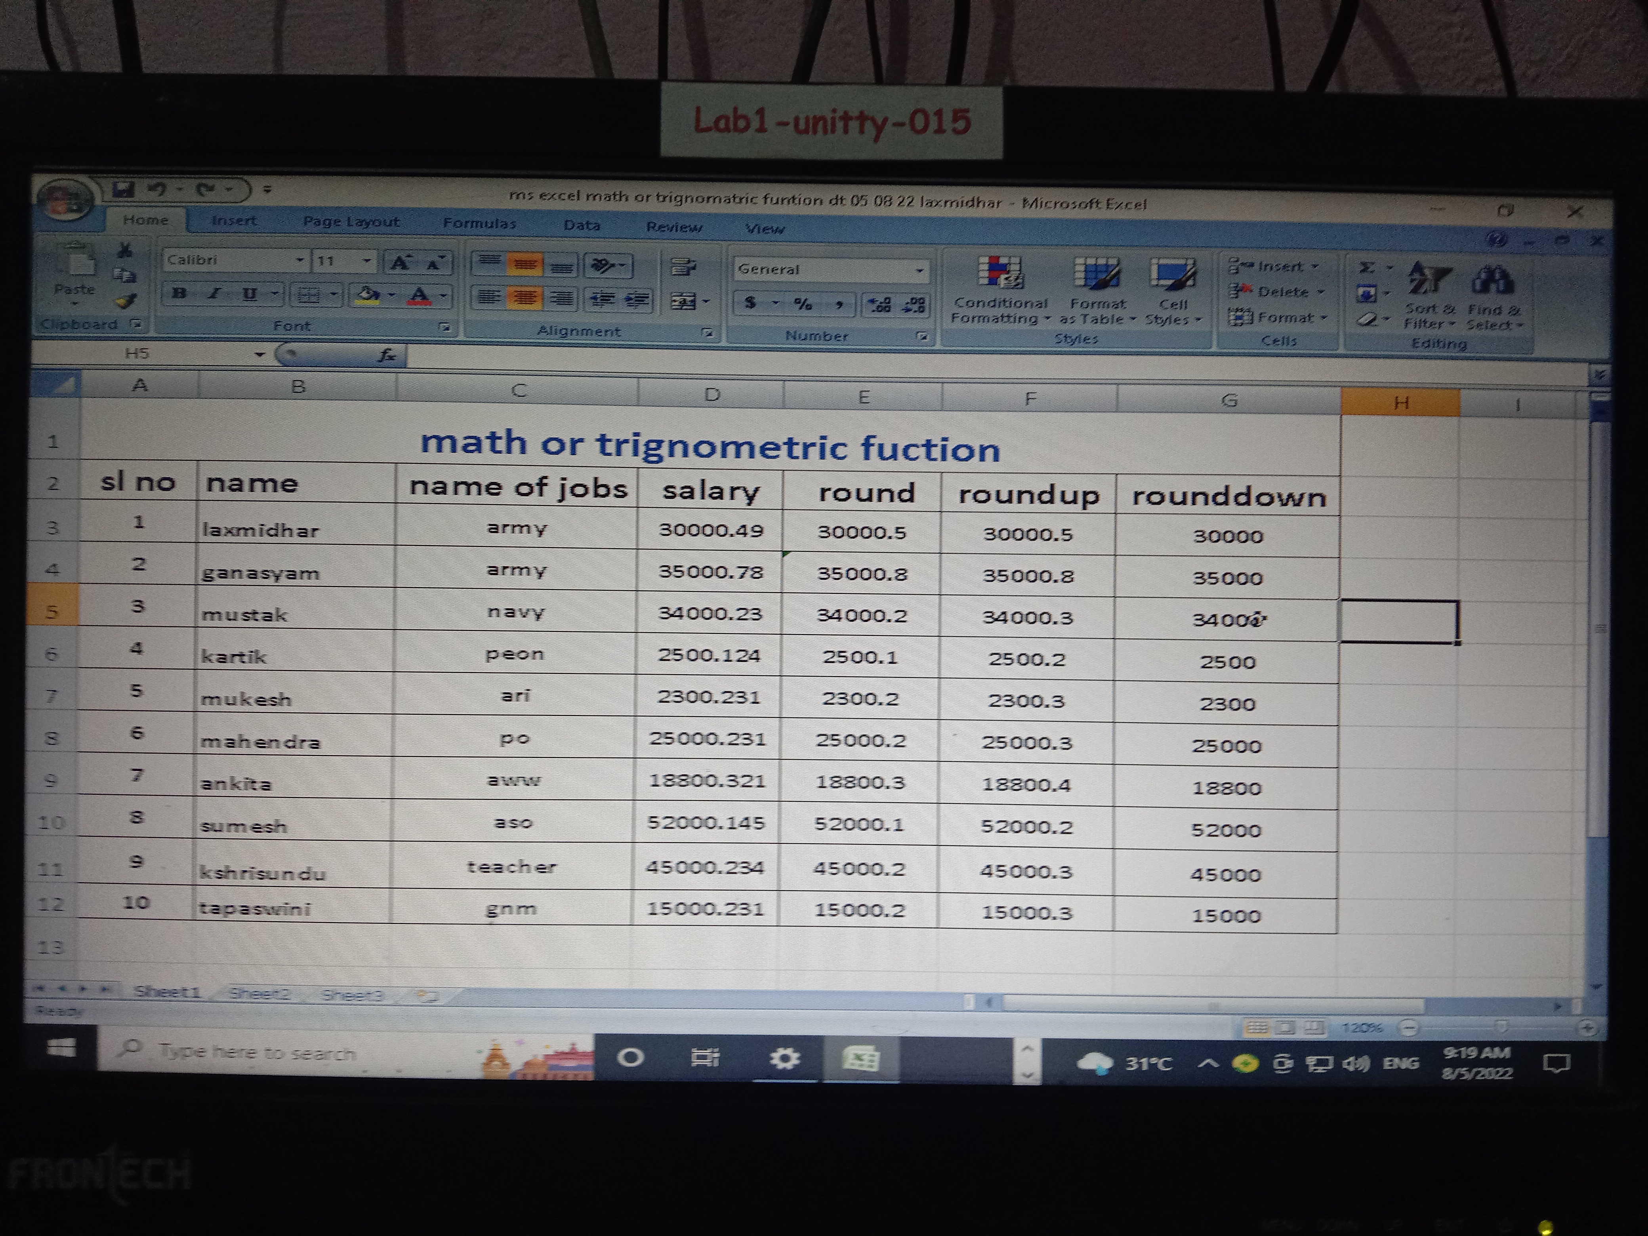Toggle Italic formatting button
This screenshot has height=1236, width=1648.
tap(214, 294)
